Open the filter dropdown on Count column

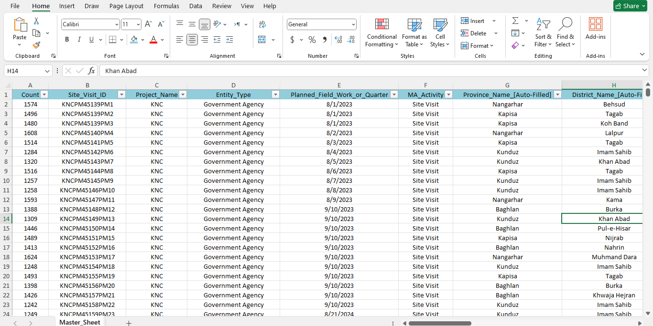click(44, 95)
